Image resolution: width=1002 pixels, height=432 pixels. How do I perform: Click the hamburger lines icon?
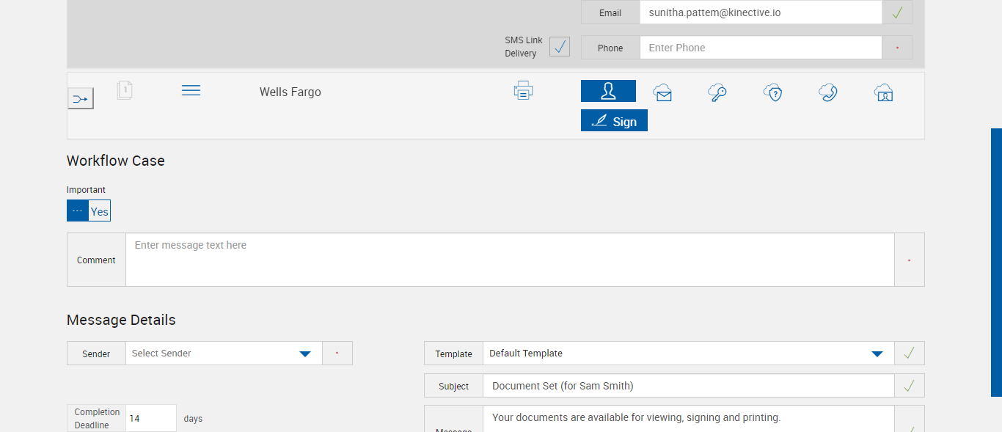tap(191, 90)
